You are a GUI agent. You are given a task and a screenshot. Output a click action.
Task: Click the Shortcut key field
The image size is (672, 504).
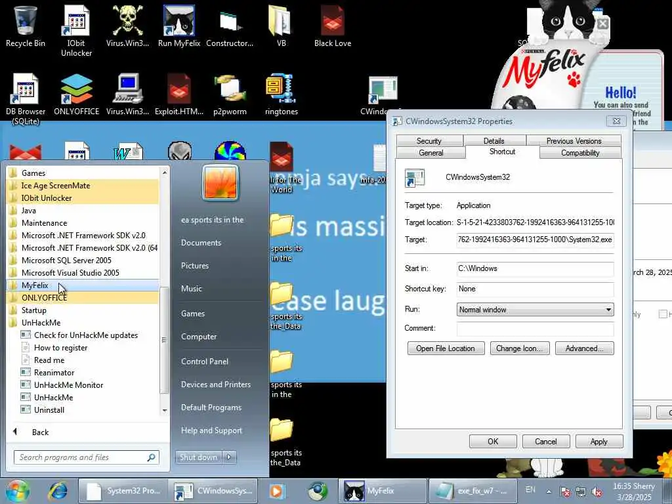[535, 289]
